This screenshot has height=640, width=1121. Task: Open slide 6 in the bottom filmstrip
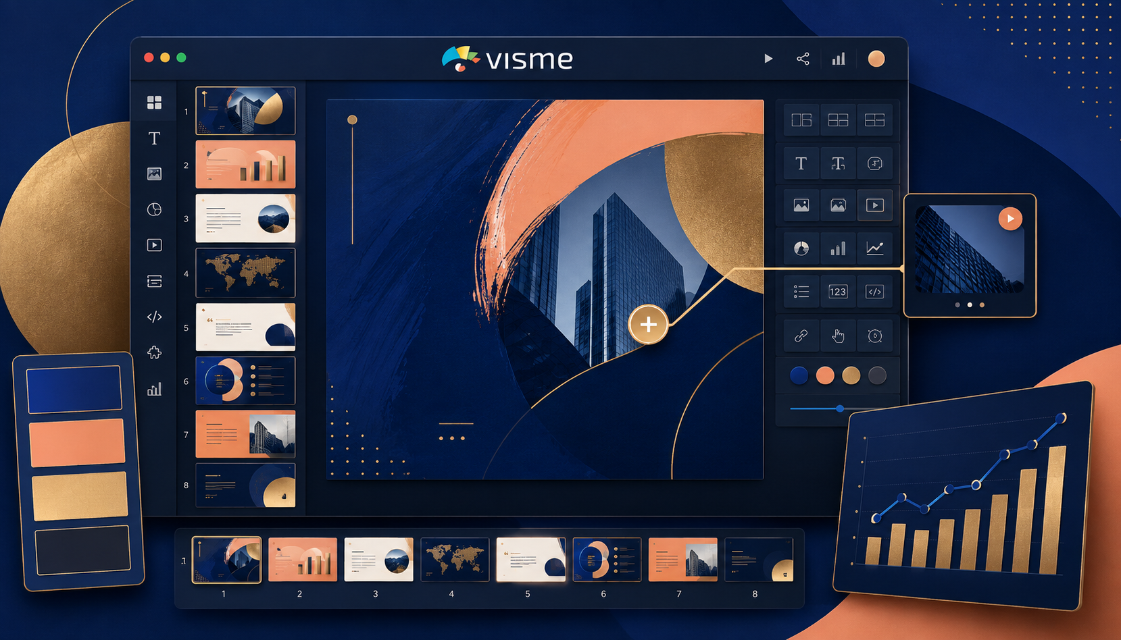pos(607,560)
